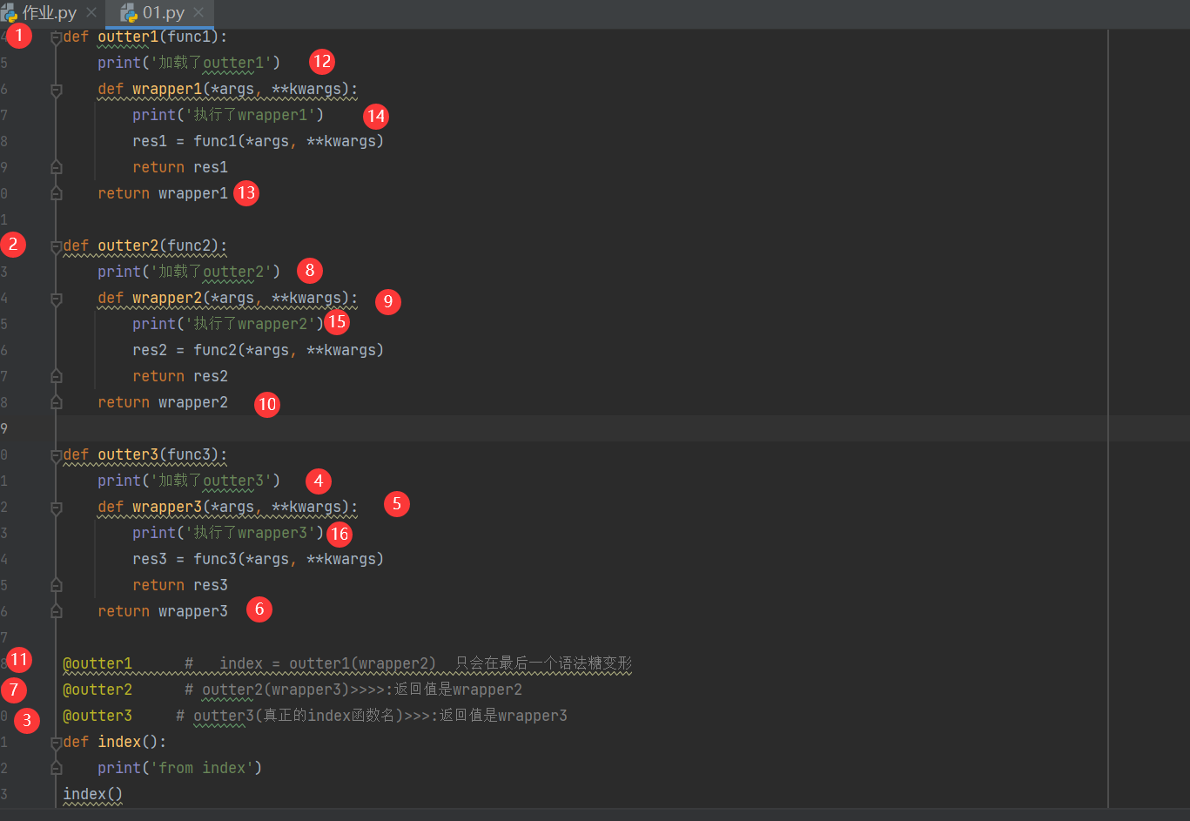Switch to the 作业.py editor tab
Screen dimensions: 1190x821
coord(49,13)
